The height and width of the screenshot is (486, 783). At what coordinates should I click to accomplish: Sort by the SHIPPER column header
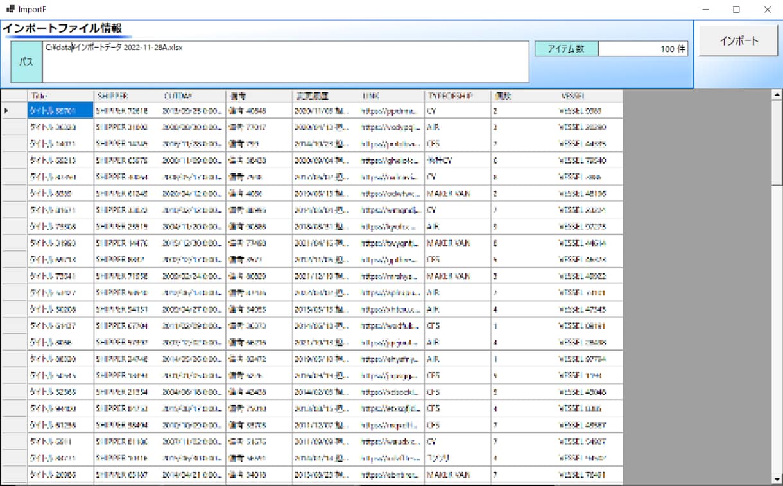click(x=126, y=96)
